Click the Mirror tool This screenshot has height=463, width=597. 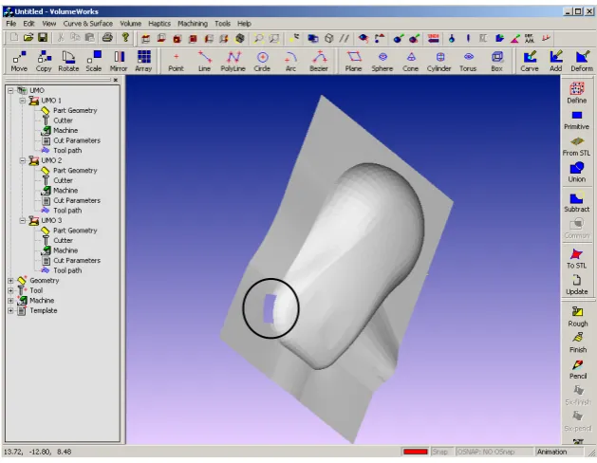(x=119, y=62)
